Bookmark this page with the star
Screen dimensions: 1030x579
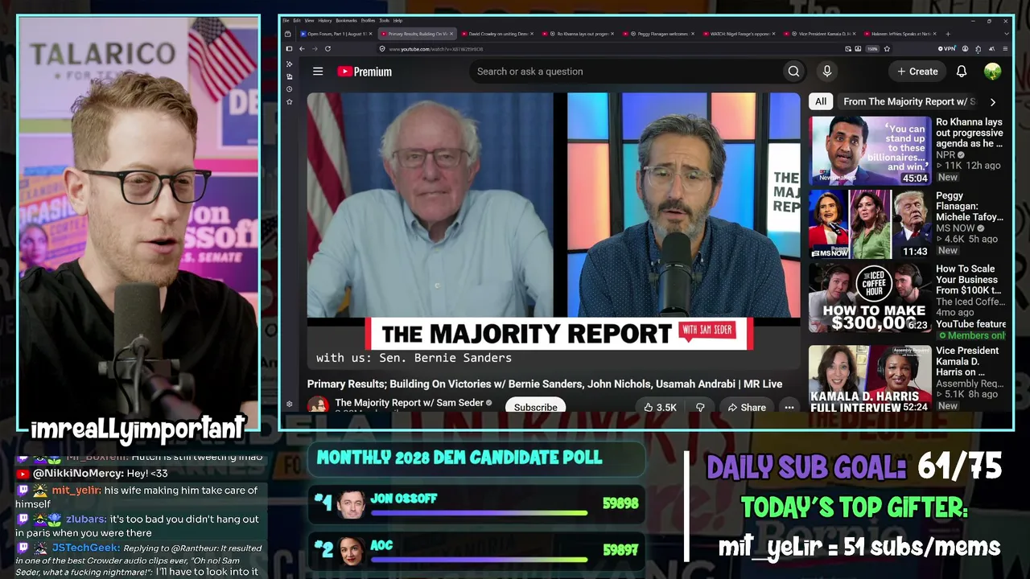pos(887,49)
